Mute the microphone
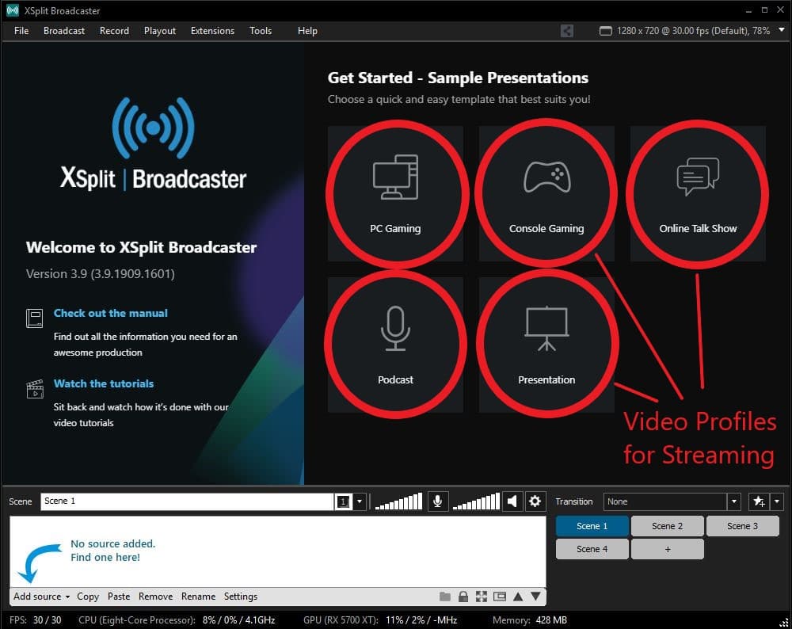792x629 pixels. [x=436, y=501]
